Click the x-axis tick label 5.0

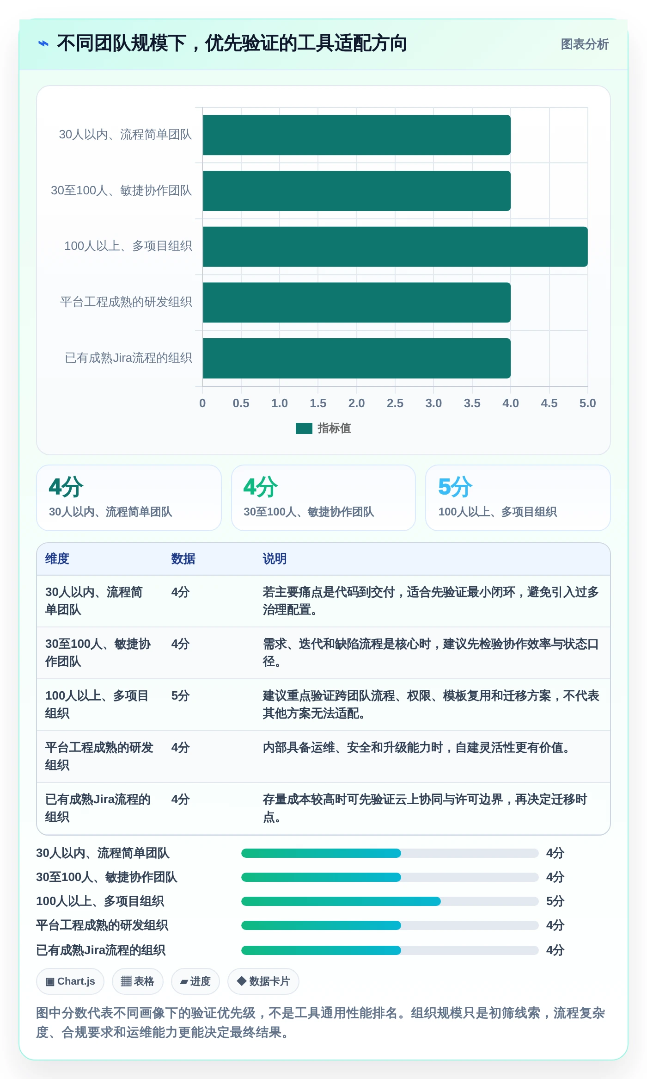[x=588, y=403]
